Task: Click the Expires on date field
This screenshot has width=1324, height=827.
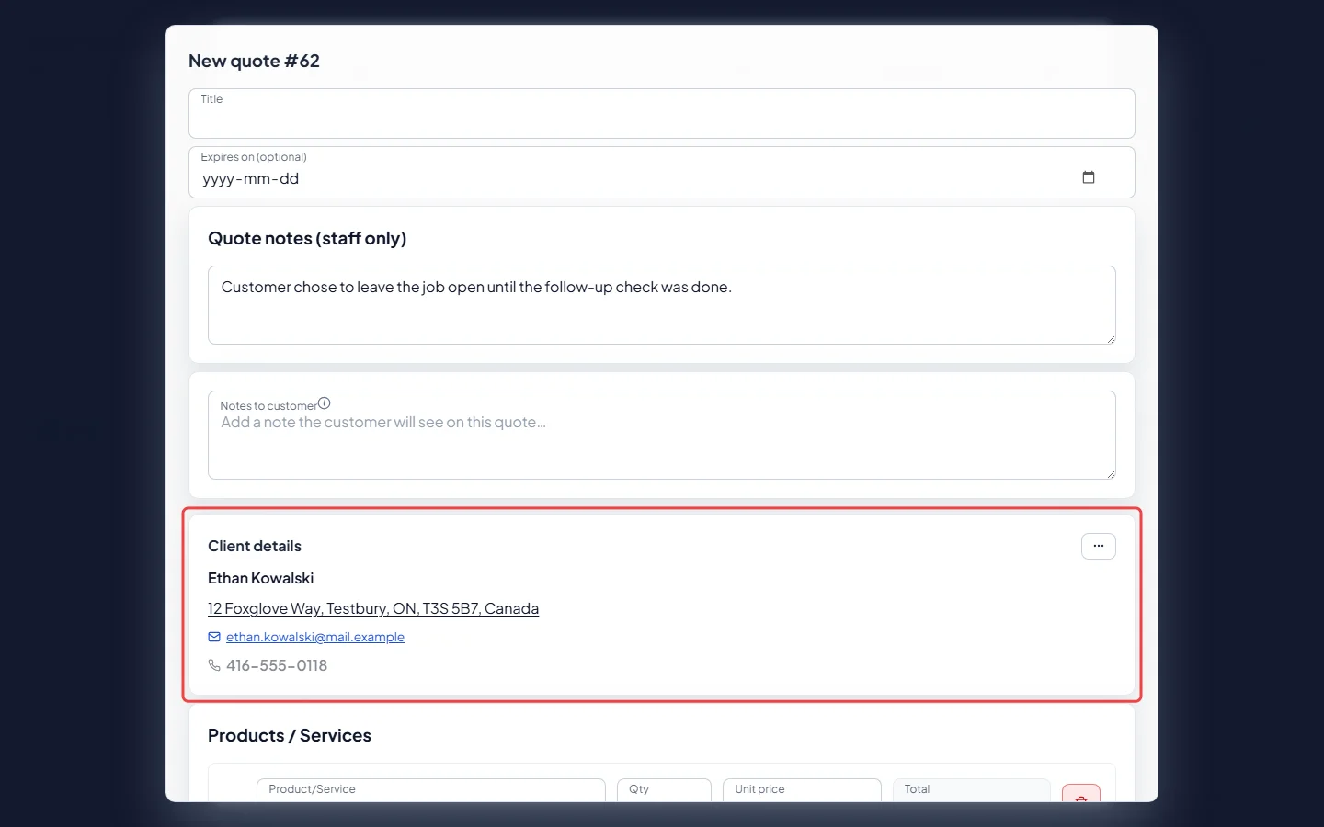Action: 662,172
